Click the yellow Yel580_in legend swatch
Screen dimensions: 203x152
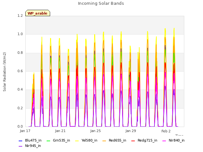click(x=77, y=141)
